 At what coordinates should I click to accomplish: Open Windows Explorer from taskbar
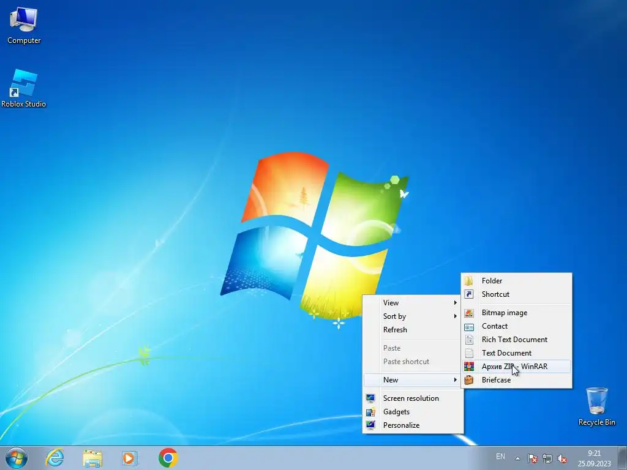tap(92, 458)
